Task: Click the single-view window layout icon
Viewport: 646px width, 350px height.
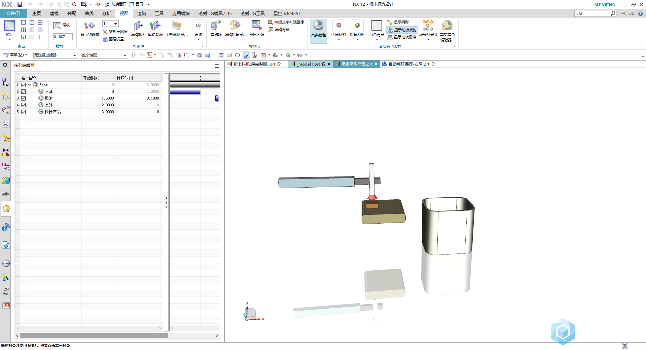Action: [24, 23]
